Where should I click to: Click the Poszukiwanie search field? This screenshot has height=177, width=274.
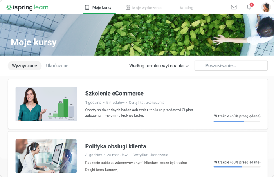(231, 66)
